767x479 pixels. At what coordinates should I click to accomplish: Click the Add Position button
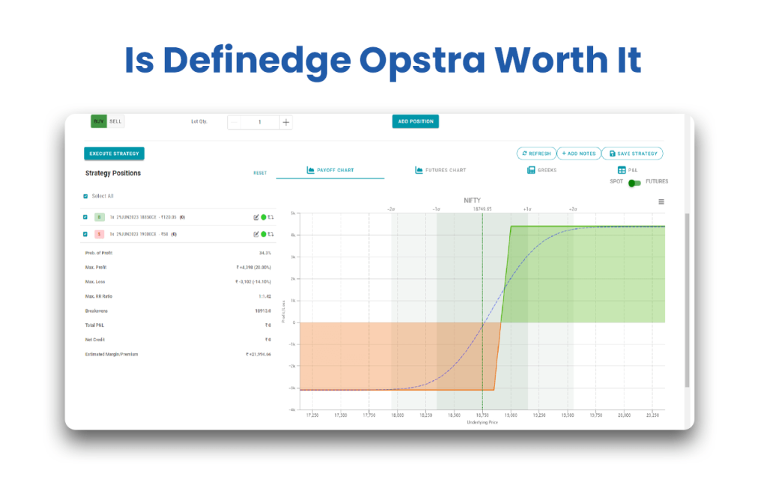click(415, 121)
